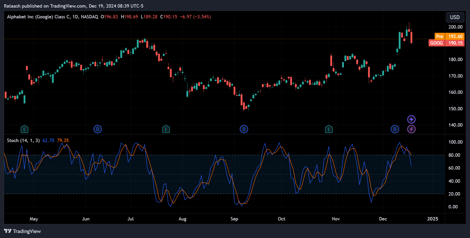The width and height of the screenshot is (470, 238).
Task: Click the high price H198.69
Action: point(129,17)
